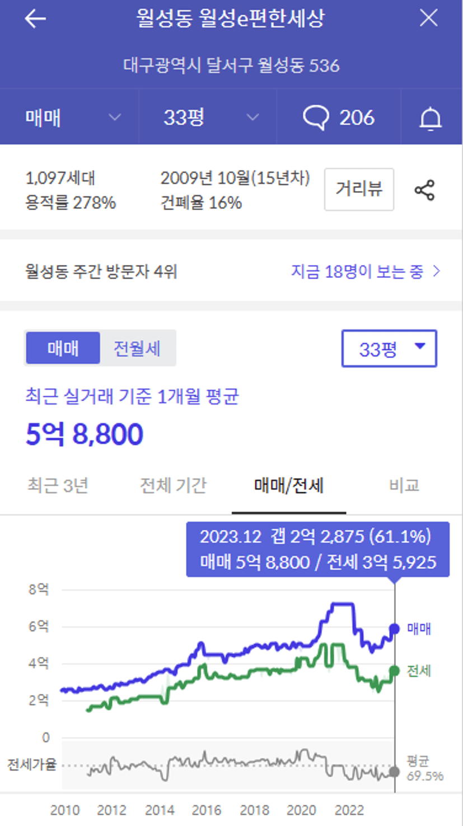Click the 전세 legend label beside green line

[419, 670]
